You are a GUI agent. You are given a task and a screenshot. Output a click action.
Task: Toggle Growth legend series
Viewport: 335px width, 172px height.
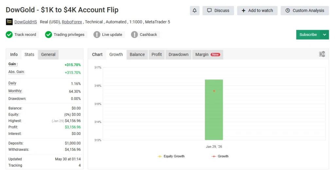(x=220, y=156)
